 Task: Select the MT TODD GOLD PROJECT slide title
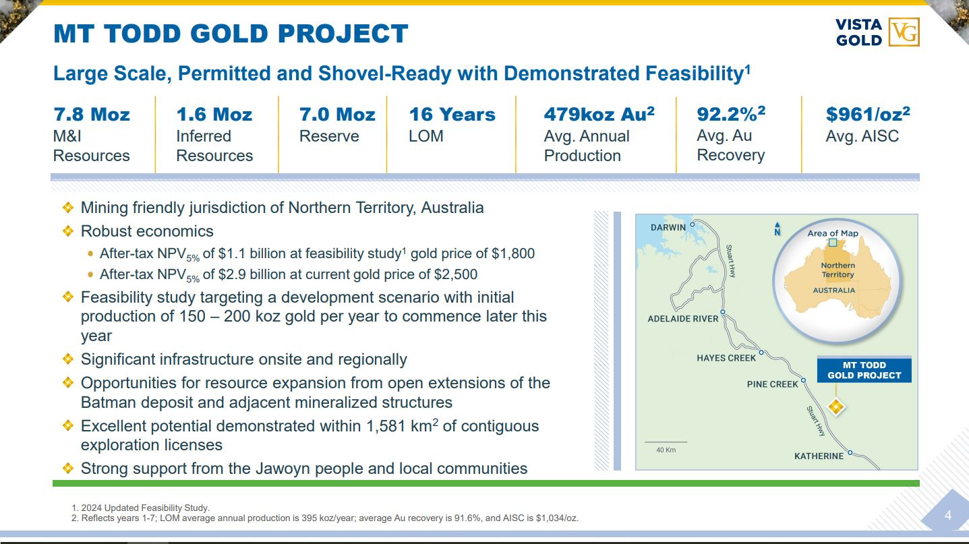click(231, 34)
